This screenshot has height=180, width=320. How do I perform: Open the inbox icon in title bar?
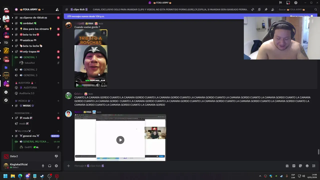point(288,3)
